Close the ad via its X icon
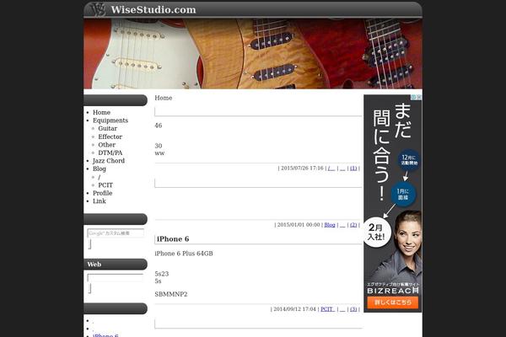 click(419, 97)
